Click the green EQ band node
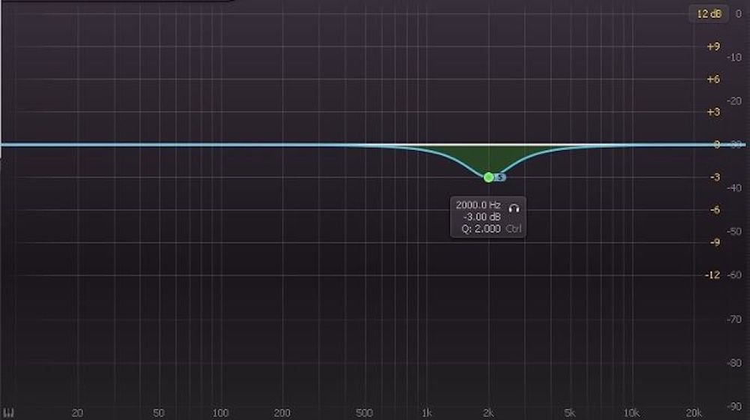Screen dimensions: 750x420 (489, 177)
